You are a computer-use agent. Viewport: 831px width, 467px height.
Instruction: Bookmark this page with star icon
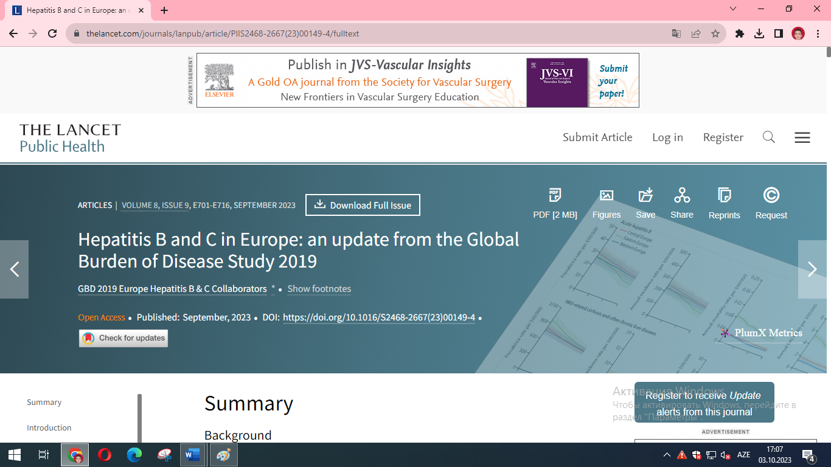coord(715,33)
